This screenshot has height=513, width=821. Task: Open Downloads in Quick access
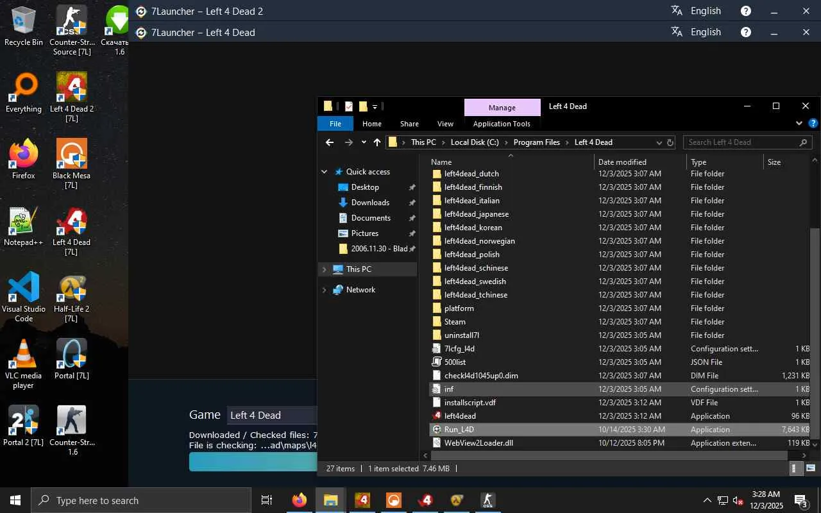coord(370,203)
